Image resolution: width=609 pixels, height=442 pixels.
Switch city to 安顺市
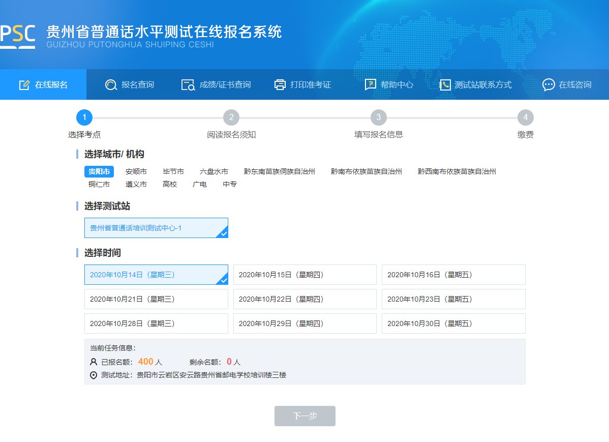pos(136,172)
